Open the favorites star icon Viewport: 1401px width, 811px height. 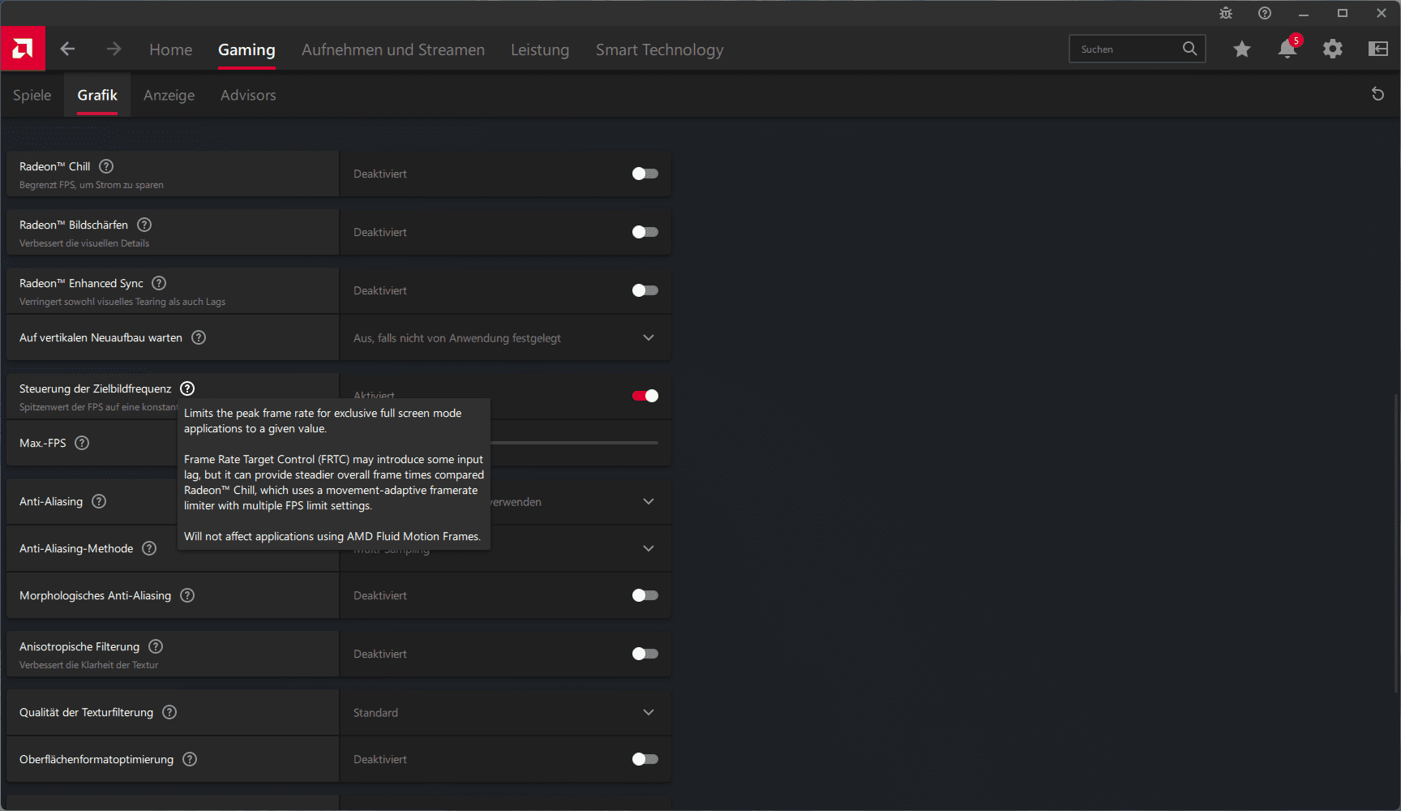coord(1241,49)
